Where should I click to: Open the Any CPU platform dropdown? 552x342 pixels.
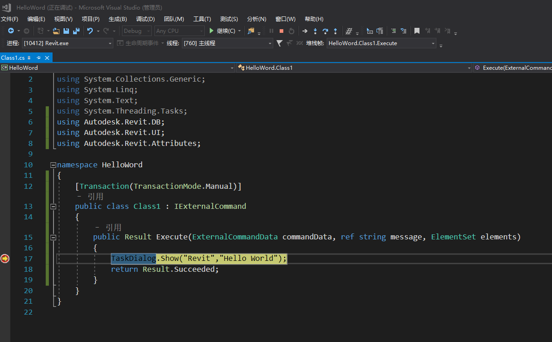pos(179,31)
